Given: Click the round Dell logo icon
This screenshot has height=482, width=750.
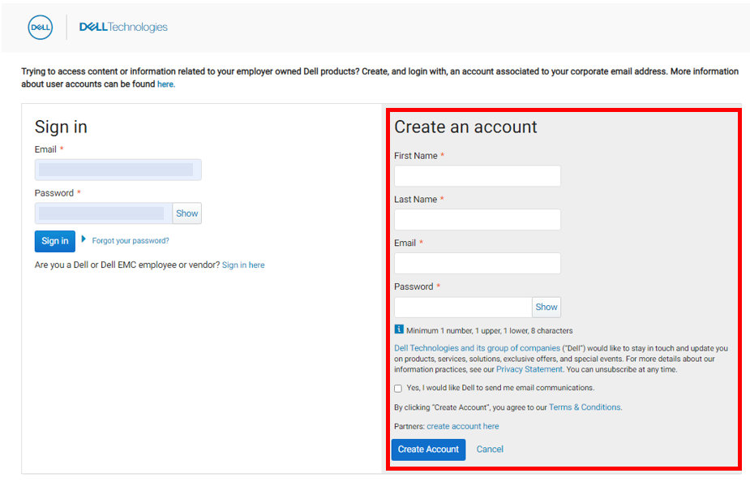Looking at the screenshot, I should (41, 28).
